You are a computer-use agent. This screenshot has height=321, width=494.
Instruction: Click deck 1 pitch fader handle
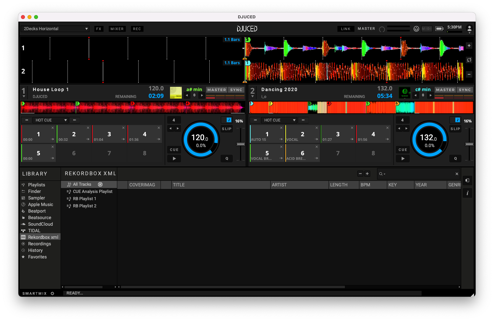(241, 144)
